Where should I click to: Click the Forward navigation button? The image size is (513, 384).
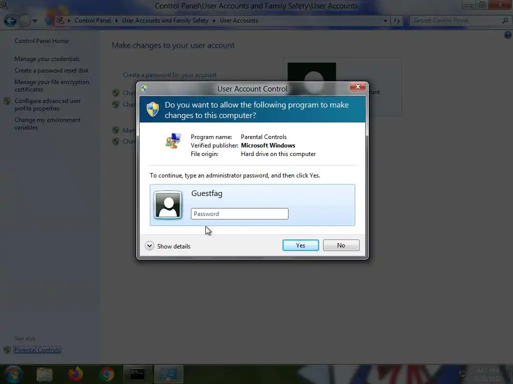pyautogui.click(x=25, y=20)
